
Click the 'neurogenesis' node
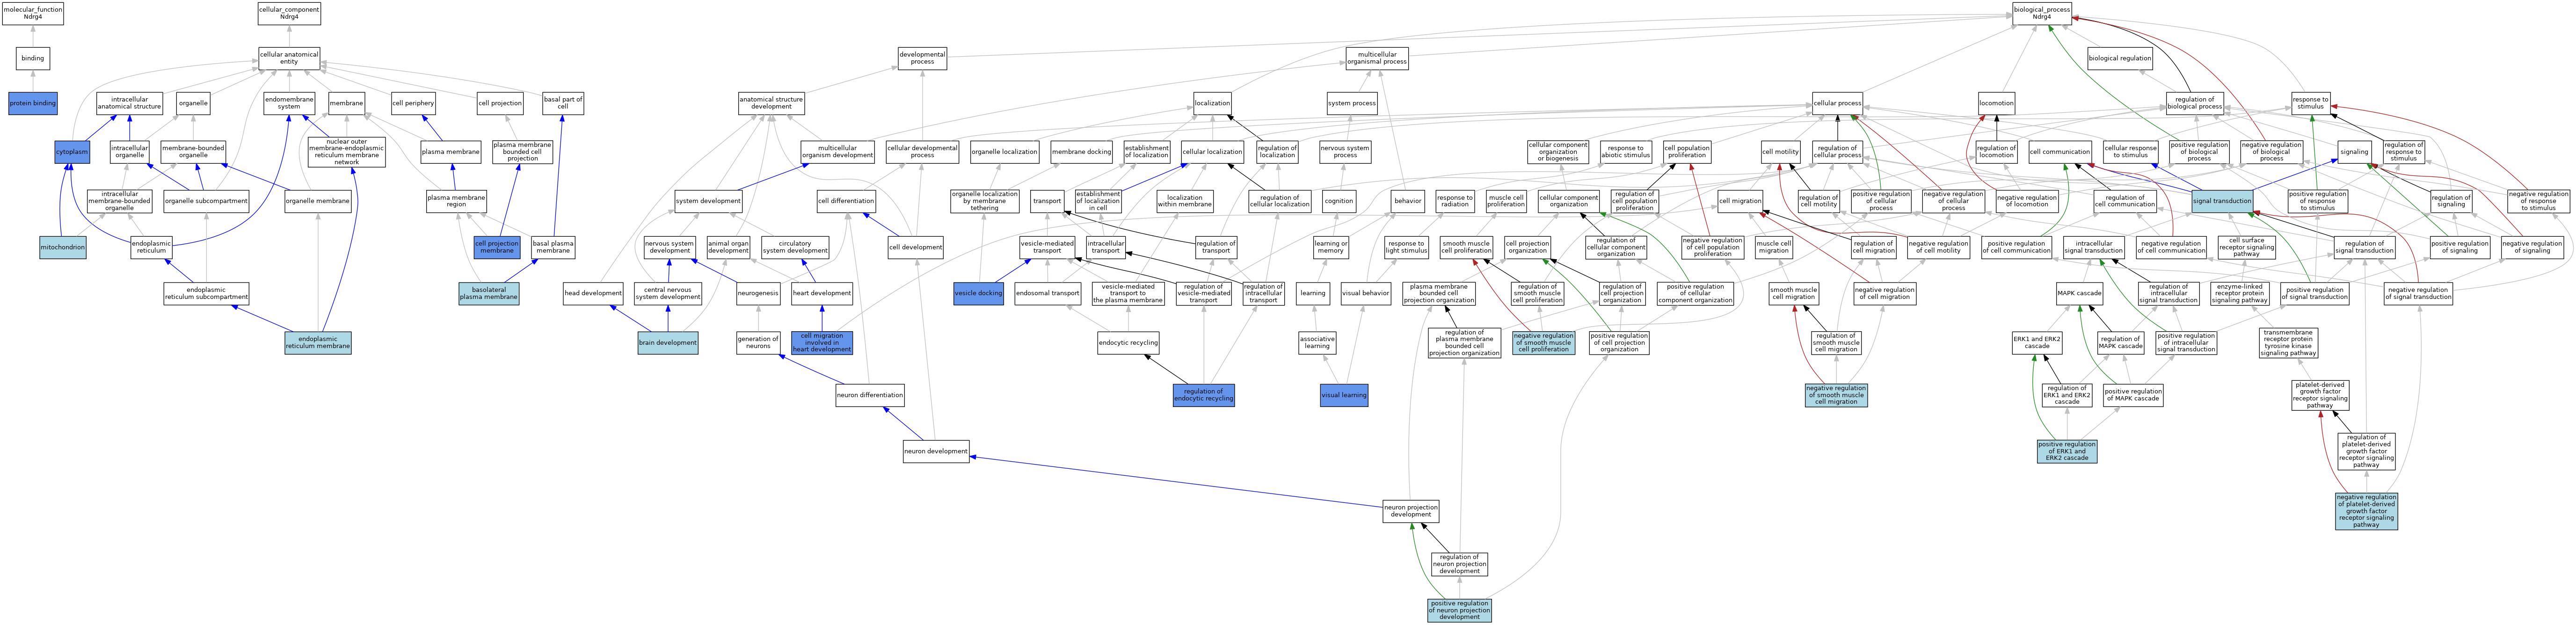point(758,293)
